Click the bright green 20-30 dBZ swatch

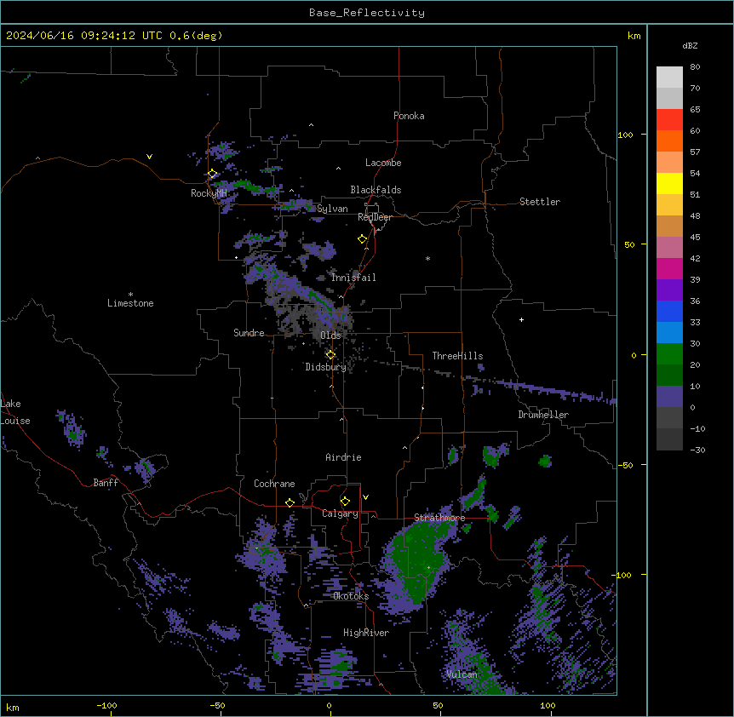point(669,354)
